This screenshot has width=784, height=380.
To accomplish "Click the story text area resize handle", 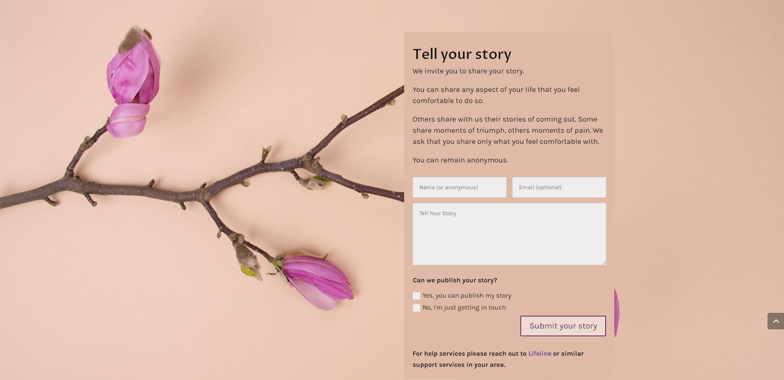I will [604, 263].
